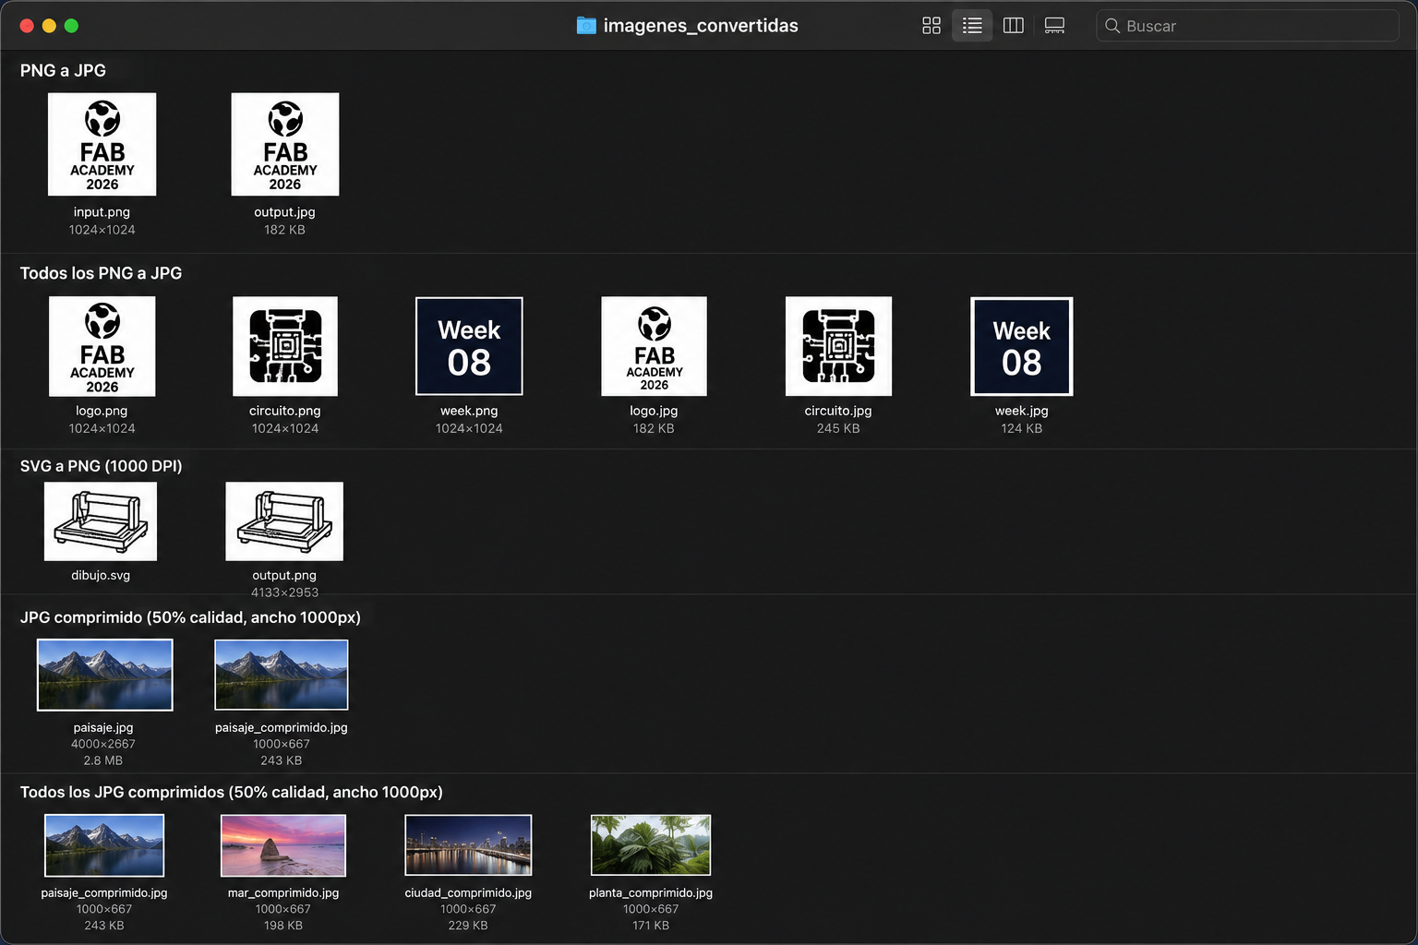Viewport: 1418px width, 945px height.
Task: Click the logo.png file name
Action: click(x=102, y=411)
